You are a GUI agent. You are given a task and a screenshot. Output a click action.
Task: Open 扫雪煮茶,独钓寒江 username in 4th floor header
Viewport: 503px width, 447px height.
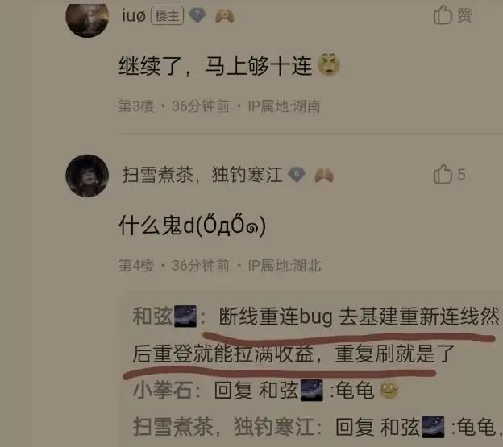[x=202, y=175]
